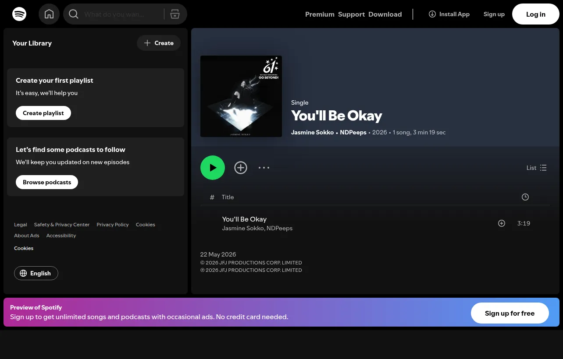Click Install App link
The height and width of the screenshot is (359, 563).
click(x=449, y=14)
